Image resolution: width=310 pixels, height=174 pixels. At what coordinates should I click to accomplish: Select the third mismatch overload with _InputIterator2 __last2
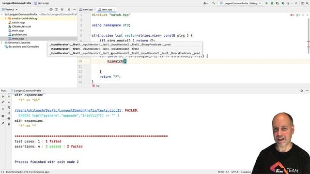coord(125,53)
